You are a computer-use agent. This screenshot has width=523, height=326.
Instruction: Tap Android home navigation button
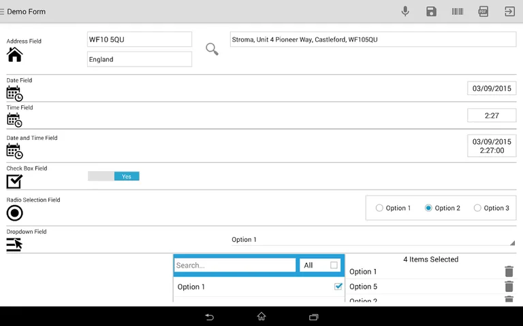(x=261, y=316)
